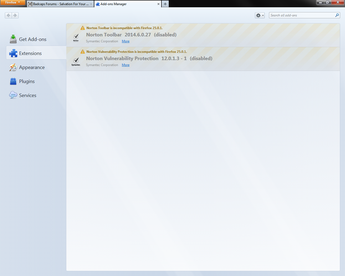This screenshot has width=345, height=276.
Task: Select the Norton Vulnerability Protection 12.0.1.3 title
Action: pos(136,58)
